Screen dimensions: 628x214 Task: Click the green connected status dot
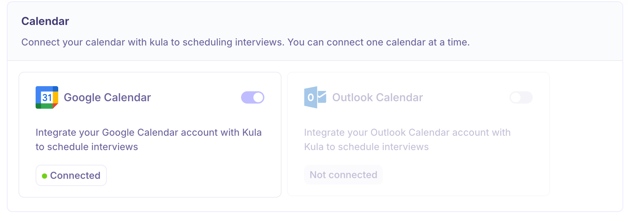(x=45, y=176)
